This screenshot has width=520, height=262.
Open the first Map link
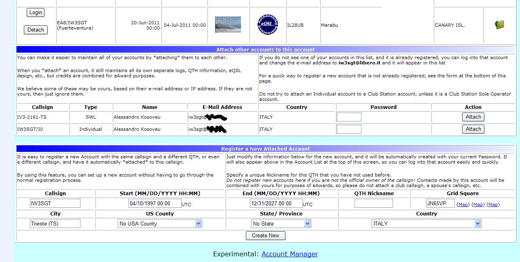[x=463, y=204]
